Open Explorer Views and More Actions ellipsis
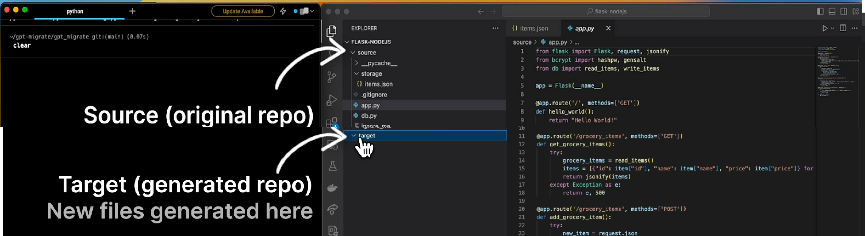 (495, 28)
